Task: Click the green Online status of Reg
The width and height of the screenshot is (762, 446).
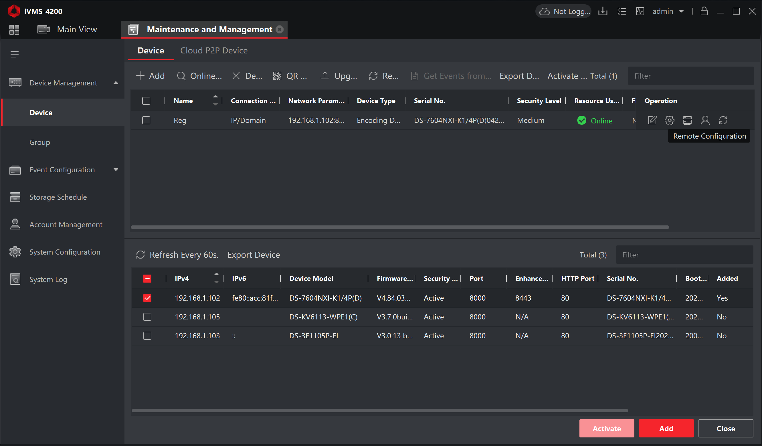Action: (595, 121)
